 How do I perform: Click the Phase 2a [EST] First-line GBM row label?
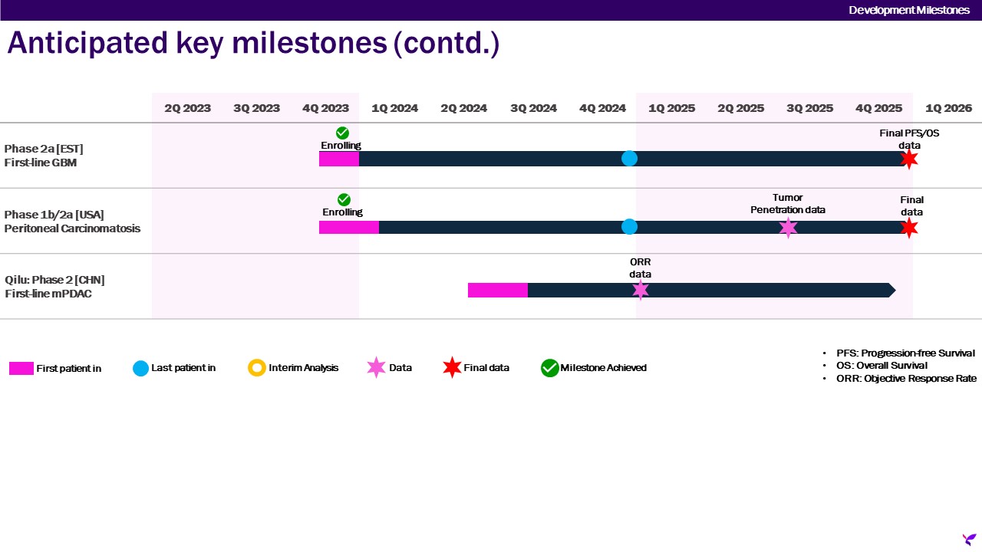tap(43, 156)
